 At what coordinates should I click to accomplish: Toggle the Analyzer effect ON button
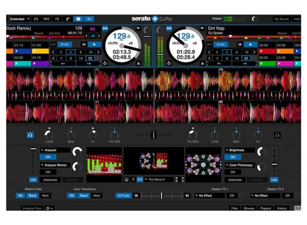[48, 157]
